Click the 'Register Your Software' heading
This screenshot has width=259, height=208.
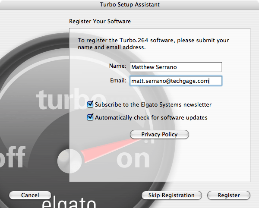(x=100, y=21)
